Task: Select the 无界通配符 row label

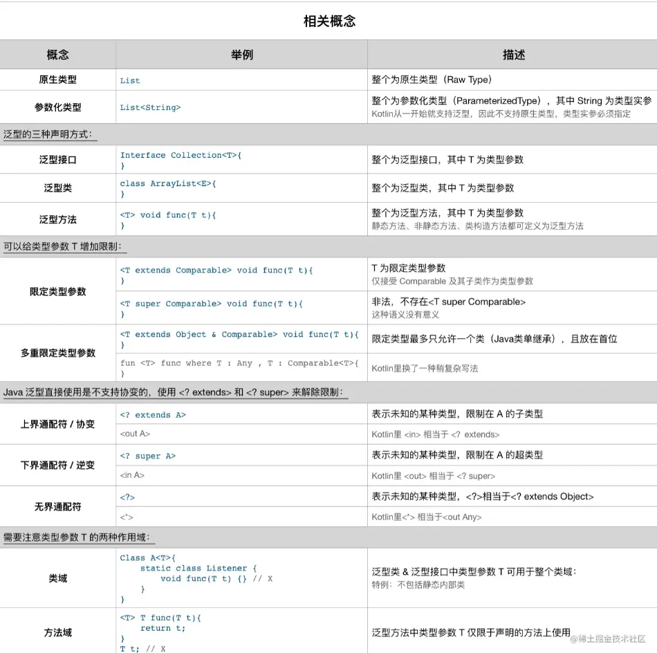Action: pyautogui.click(x=58, y=507)
